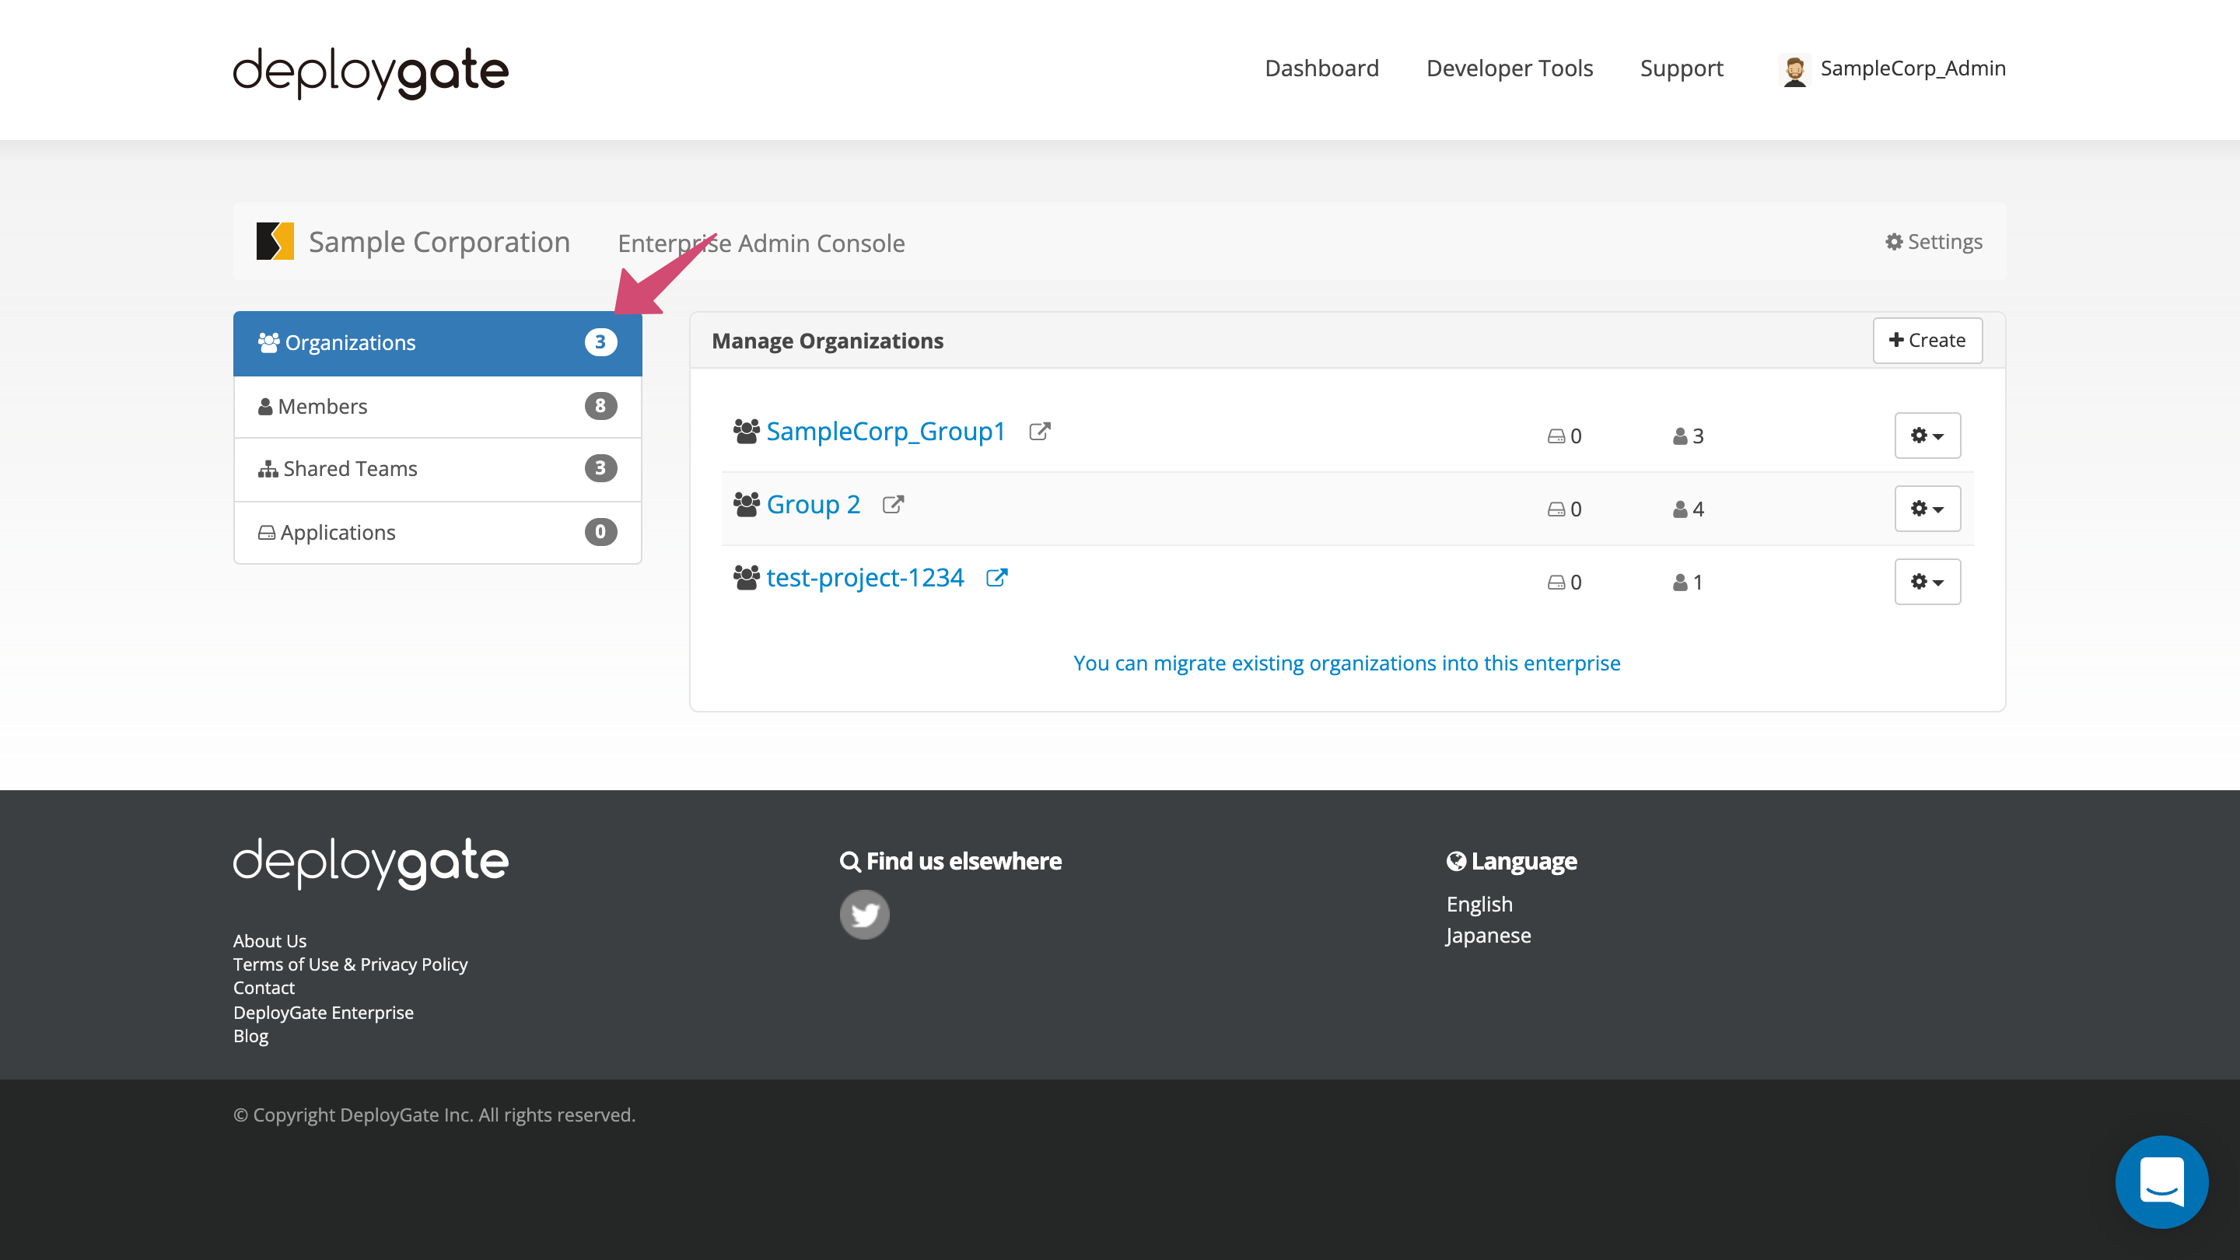Click the SampleCorp_Admin avatar icon
The image size is (2240, 1260).
pyautogui.click(x=1795, y=68)
